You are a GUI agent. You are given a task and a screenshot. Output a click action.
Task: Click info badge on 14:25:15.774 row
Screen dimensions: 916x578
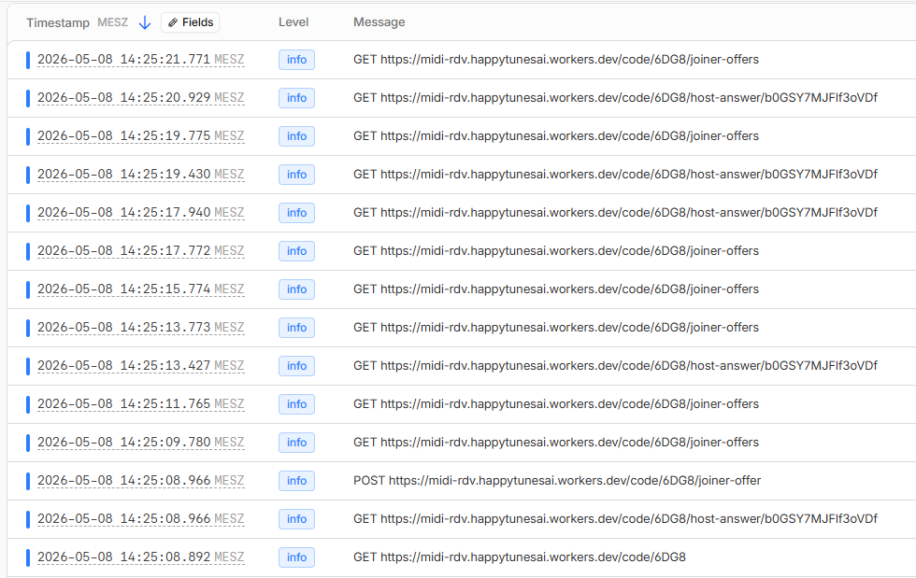tap(297, 289)
